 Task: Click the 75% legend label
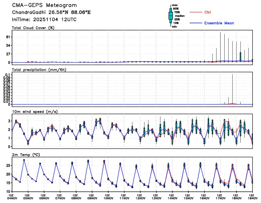point(177,12)
